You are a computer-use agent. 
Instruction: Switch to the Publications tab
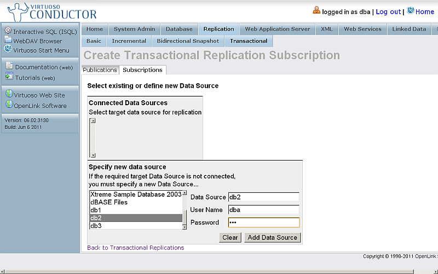tap(100, 70)
